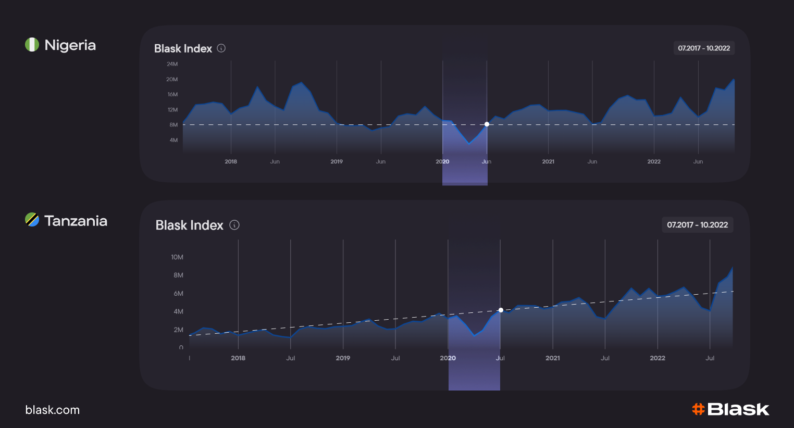Click the Tanzania Blask Index title
794x428 pixels.
pyautogui.click(x=189, y=225)
